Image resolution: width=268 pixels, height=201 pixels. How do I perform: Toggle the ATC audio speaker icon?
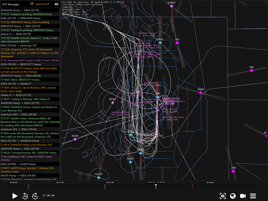point(56,4)
